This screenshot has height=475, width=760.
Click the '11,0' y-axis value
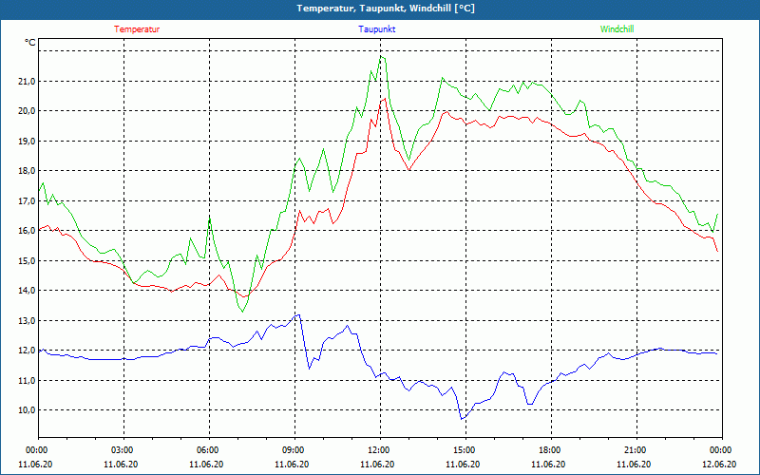tap(28, 381)
